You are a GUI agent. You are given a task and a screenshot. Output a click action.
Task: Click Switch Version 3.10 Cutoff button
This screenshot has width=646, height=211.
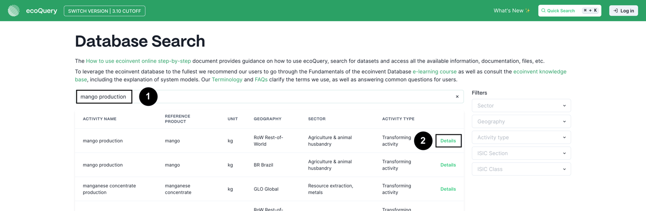(104, 11)
